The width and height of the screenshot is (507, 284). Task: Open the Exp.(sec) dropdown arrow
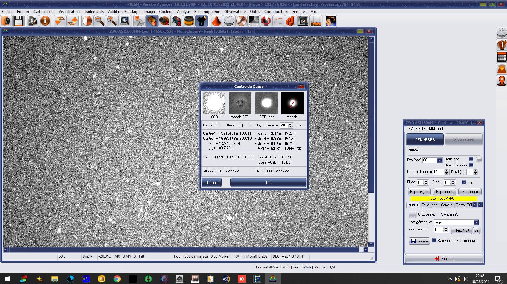440,160
